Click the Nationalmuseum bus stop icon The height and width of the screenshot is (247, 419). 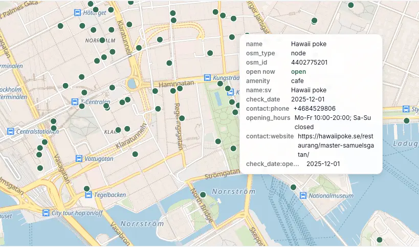(303, 196)
